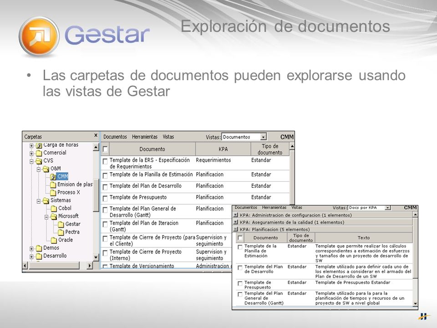Viewport: 437px width, 328px height.
Task: Check the Template de la ERS row checkbox
Action: [x=105, y=161]
